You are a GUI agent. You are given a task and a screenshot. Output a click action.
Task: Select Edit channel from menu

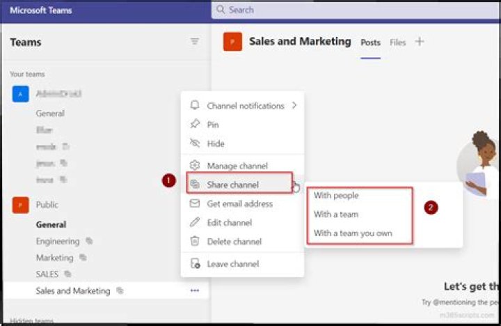(242, 222)
